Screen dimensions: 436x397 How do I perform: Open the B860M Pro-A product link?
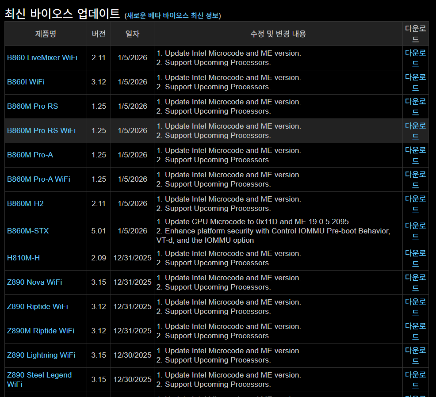pyautogui.click(x=30, y=155)
